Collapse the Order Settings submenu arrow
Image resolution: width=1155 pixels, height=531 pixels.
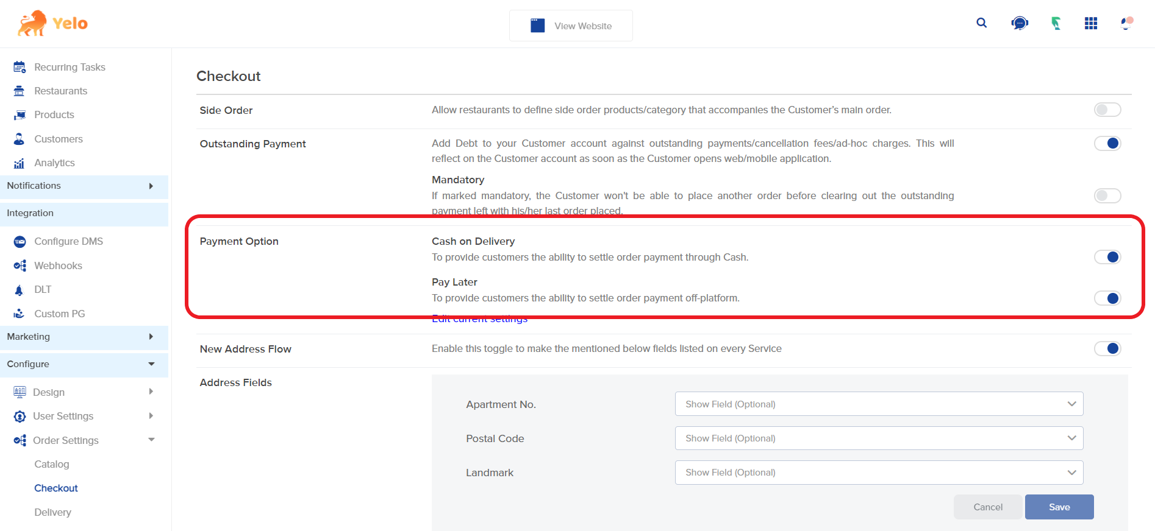coord(151,440)
